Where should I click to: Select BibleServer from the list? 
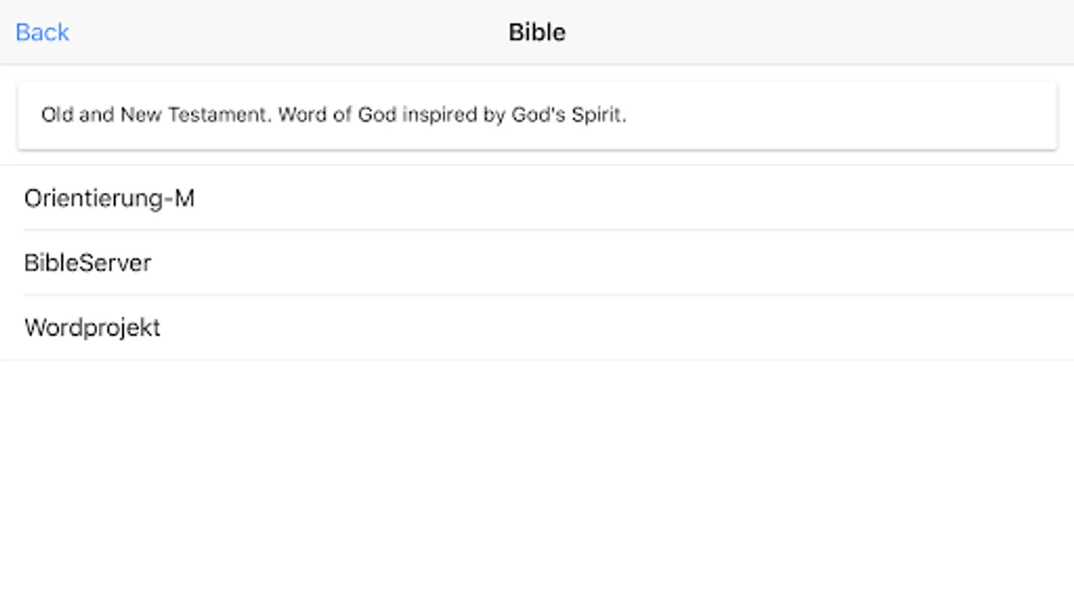click(537, 262)
